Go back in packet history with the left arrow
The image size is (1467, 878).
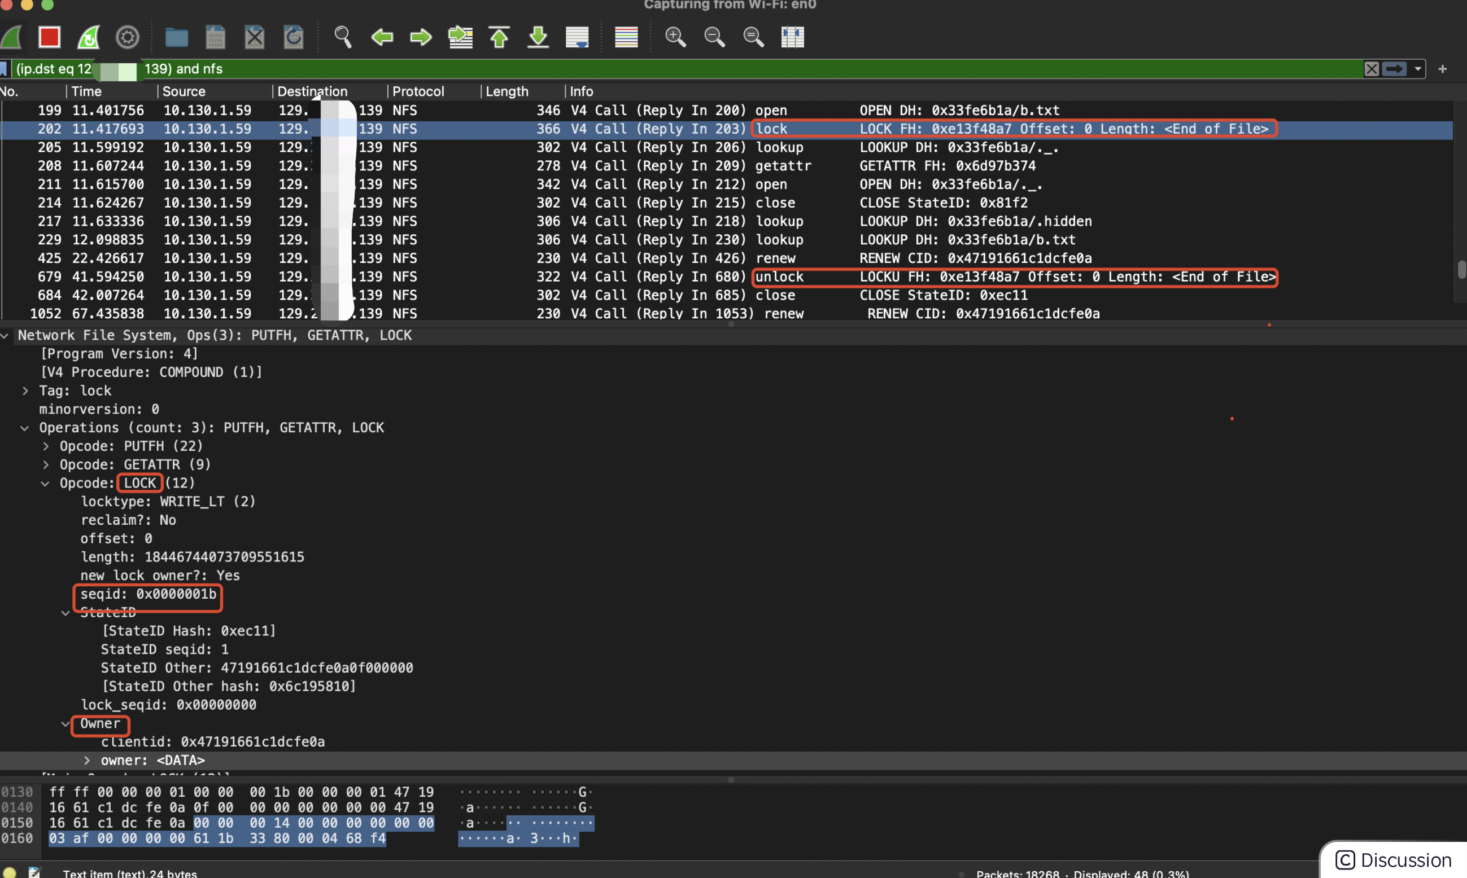pos(382,37)
